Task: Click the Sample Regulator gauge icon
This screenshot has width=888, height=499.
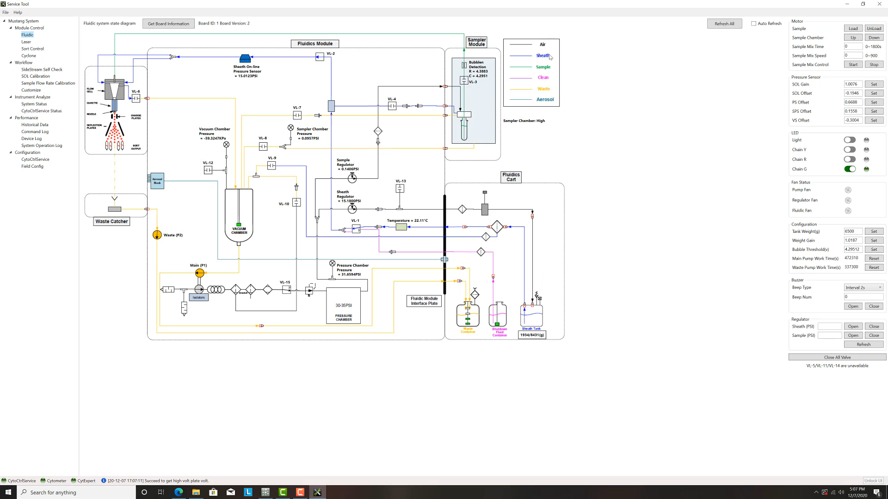Action: [352, 178]
